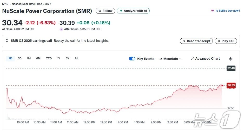Click the earnings call replay icon
This screenshot has height=132, width=244.
pyautogui.click(x=7, y=41)
